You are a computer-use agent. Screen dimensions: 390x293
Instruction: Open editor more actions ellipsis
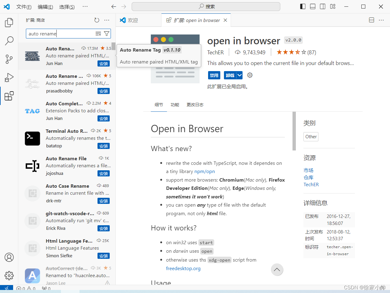(381, 20)
